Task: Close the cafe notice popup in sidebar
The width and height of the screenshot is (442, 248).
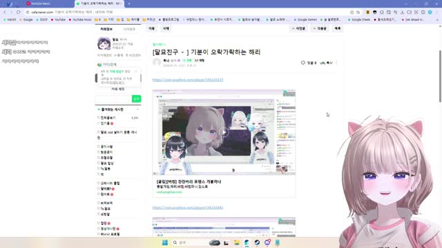Action: pyautogui.click(x=136, y=71)
